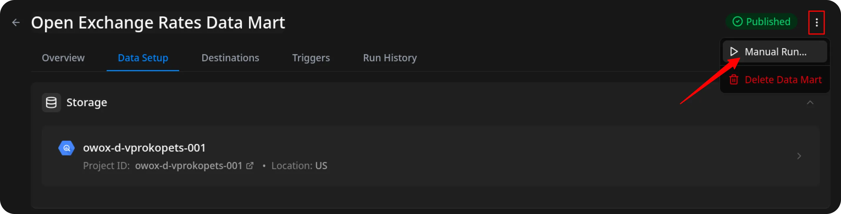Collapse the Storage section chevron

click(x=810, y=103)
